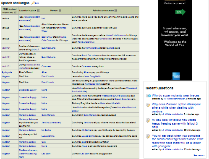Open Leo Stahl link in the Person column
This screenshot has width=209, height=159.
46,154
